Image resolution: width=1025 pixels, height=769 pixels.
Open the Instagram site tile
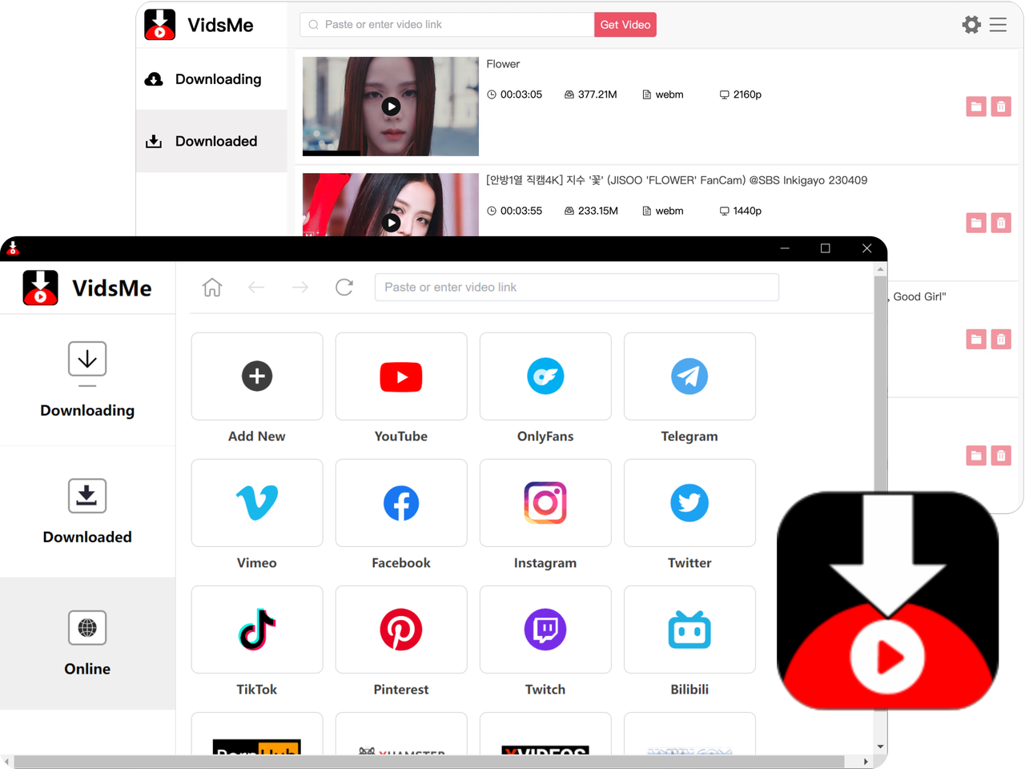click(x=545, y=503)
